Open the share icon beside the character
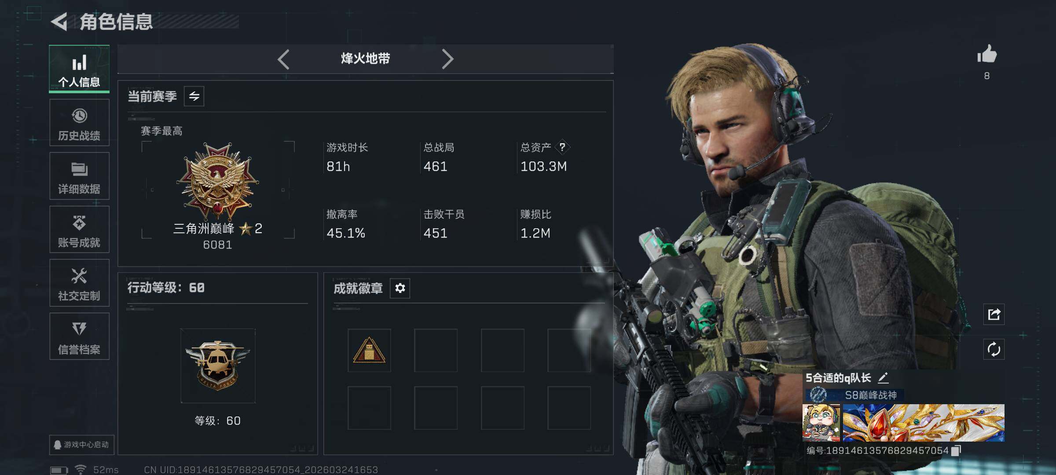 click(994, 314)
